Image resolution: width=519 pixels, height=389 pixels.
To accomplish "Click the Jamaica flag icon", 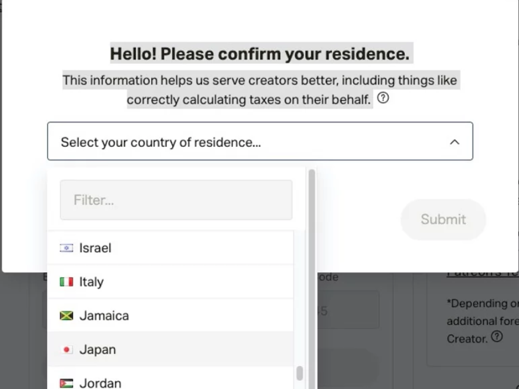I will [67, 316].
